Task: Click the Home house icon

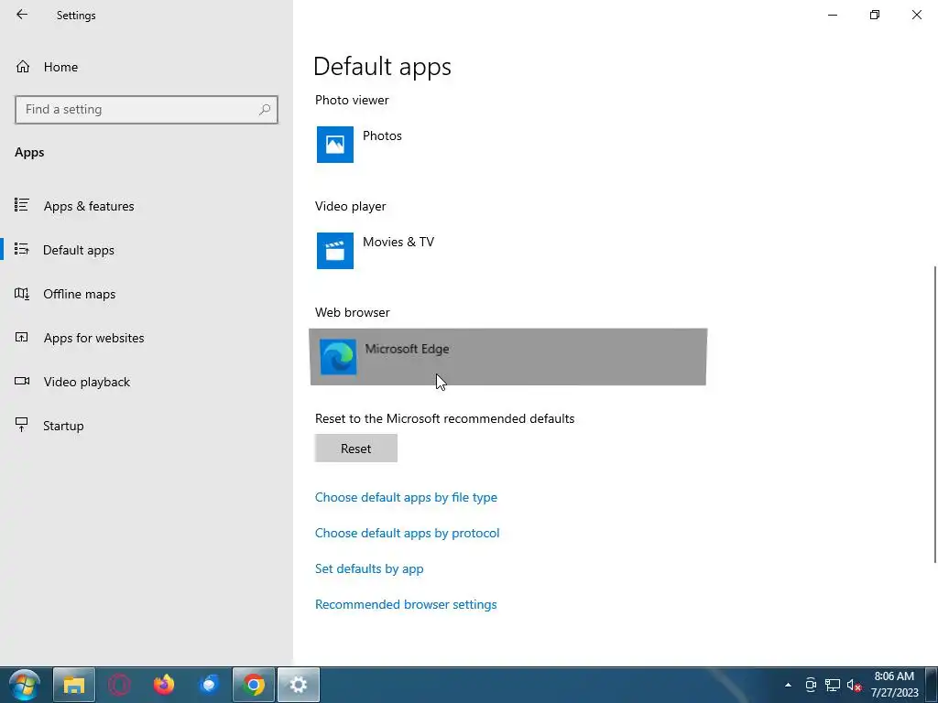Action: pyautogui.click(x=23, y=67)
